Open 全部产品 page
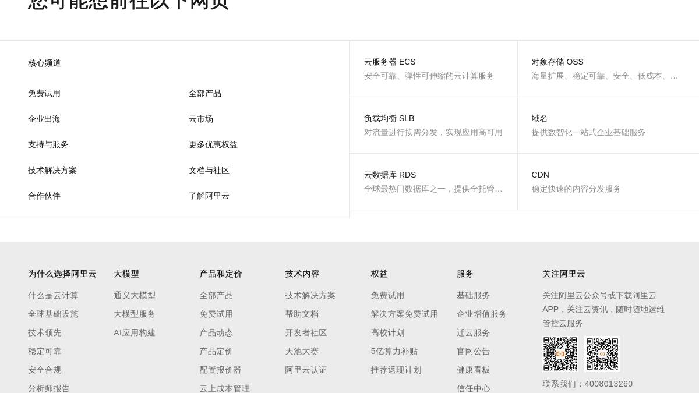This screenshot has width=699, height=393. (x=205, y=93)
